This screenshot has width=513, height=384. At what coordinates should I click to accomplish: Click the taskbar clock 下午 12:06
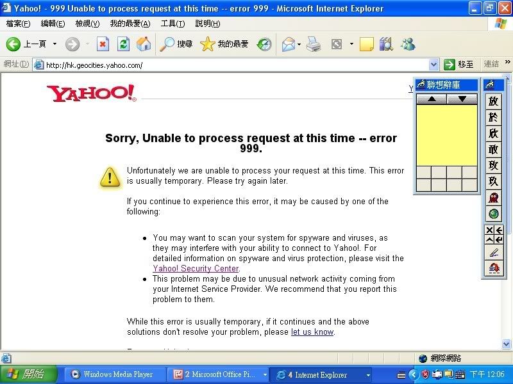click(x=487, y=374)
